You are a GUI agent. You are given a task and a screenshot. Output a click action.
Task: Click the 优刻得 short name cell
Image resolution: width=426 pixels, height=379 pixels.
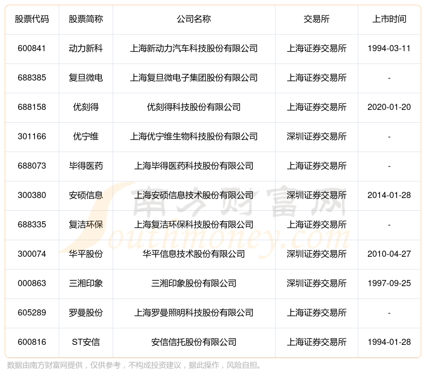[86, 107]
